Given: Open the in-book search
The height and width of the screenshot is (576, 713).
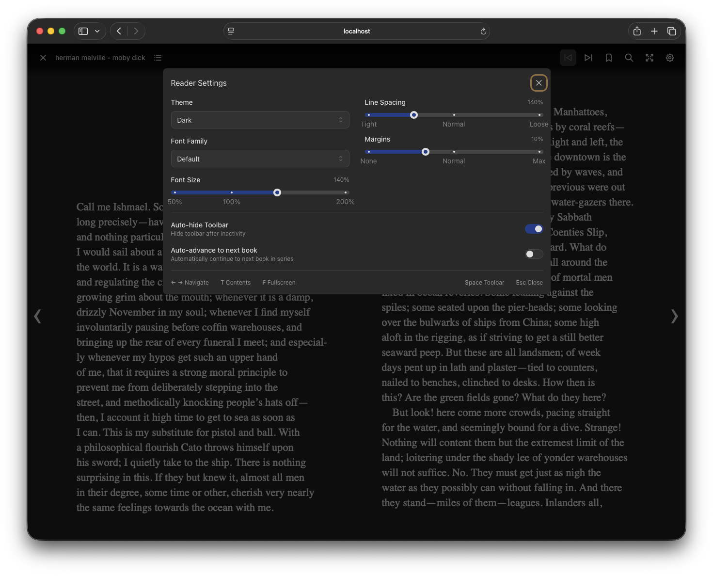Looking at the screenshot, I should click(629, 57).
